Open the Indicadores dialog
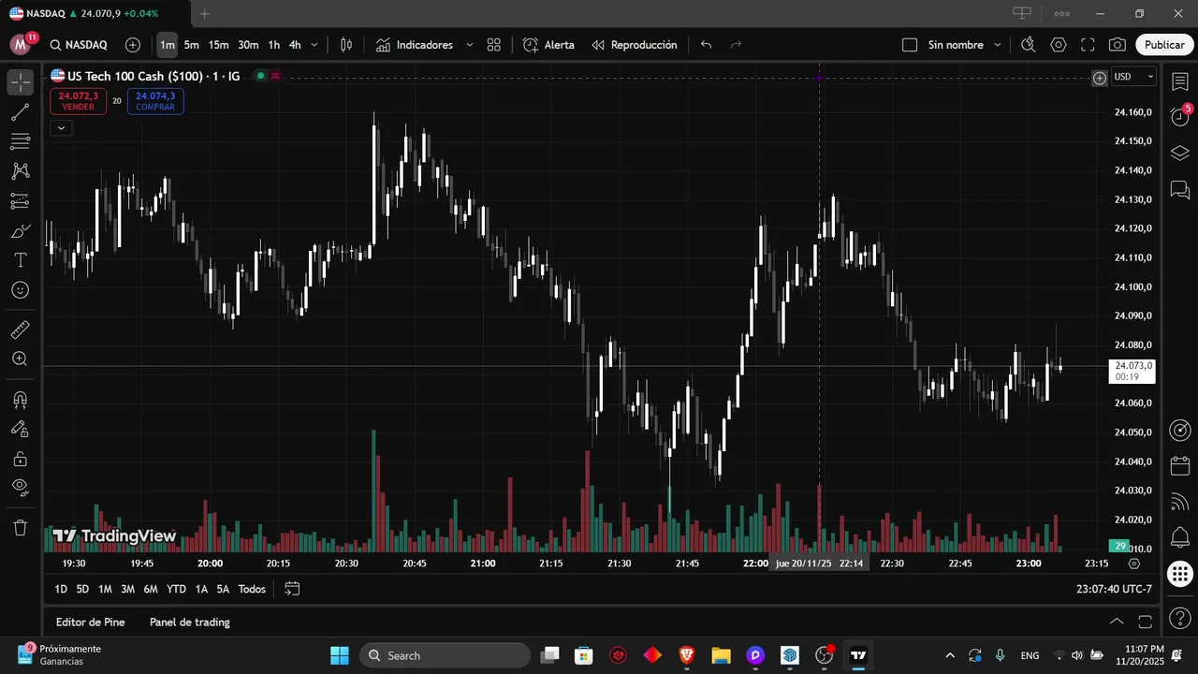The image size is (1198, 674). click(415, 45)
